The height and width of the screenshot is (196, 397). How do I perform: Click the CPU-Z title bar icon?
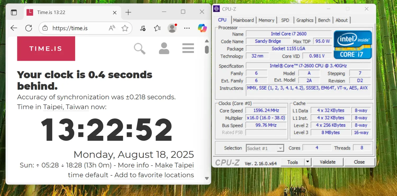coord(216,9)
